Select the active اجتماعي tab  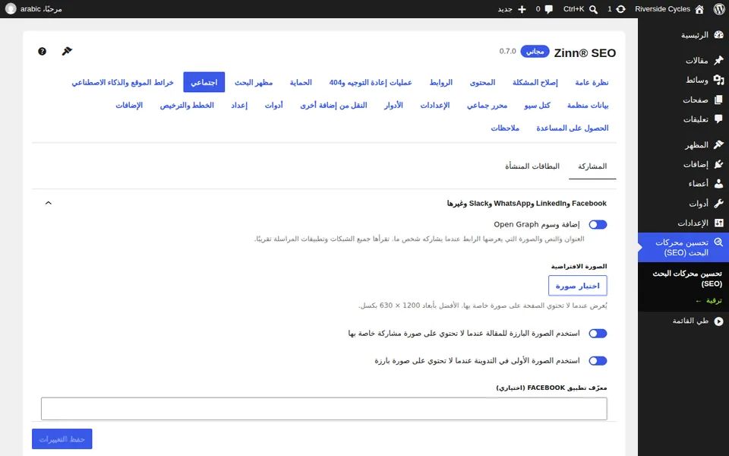(x=204, y=82)
